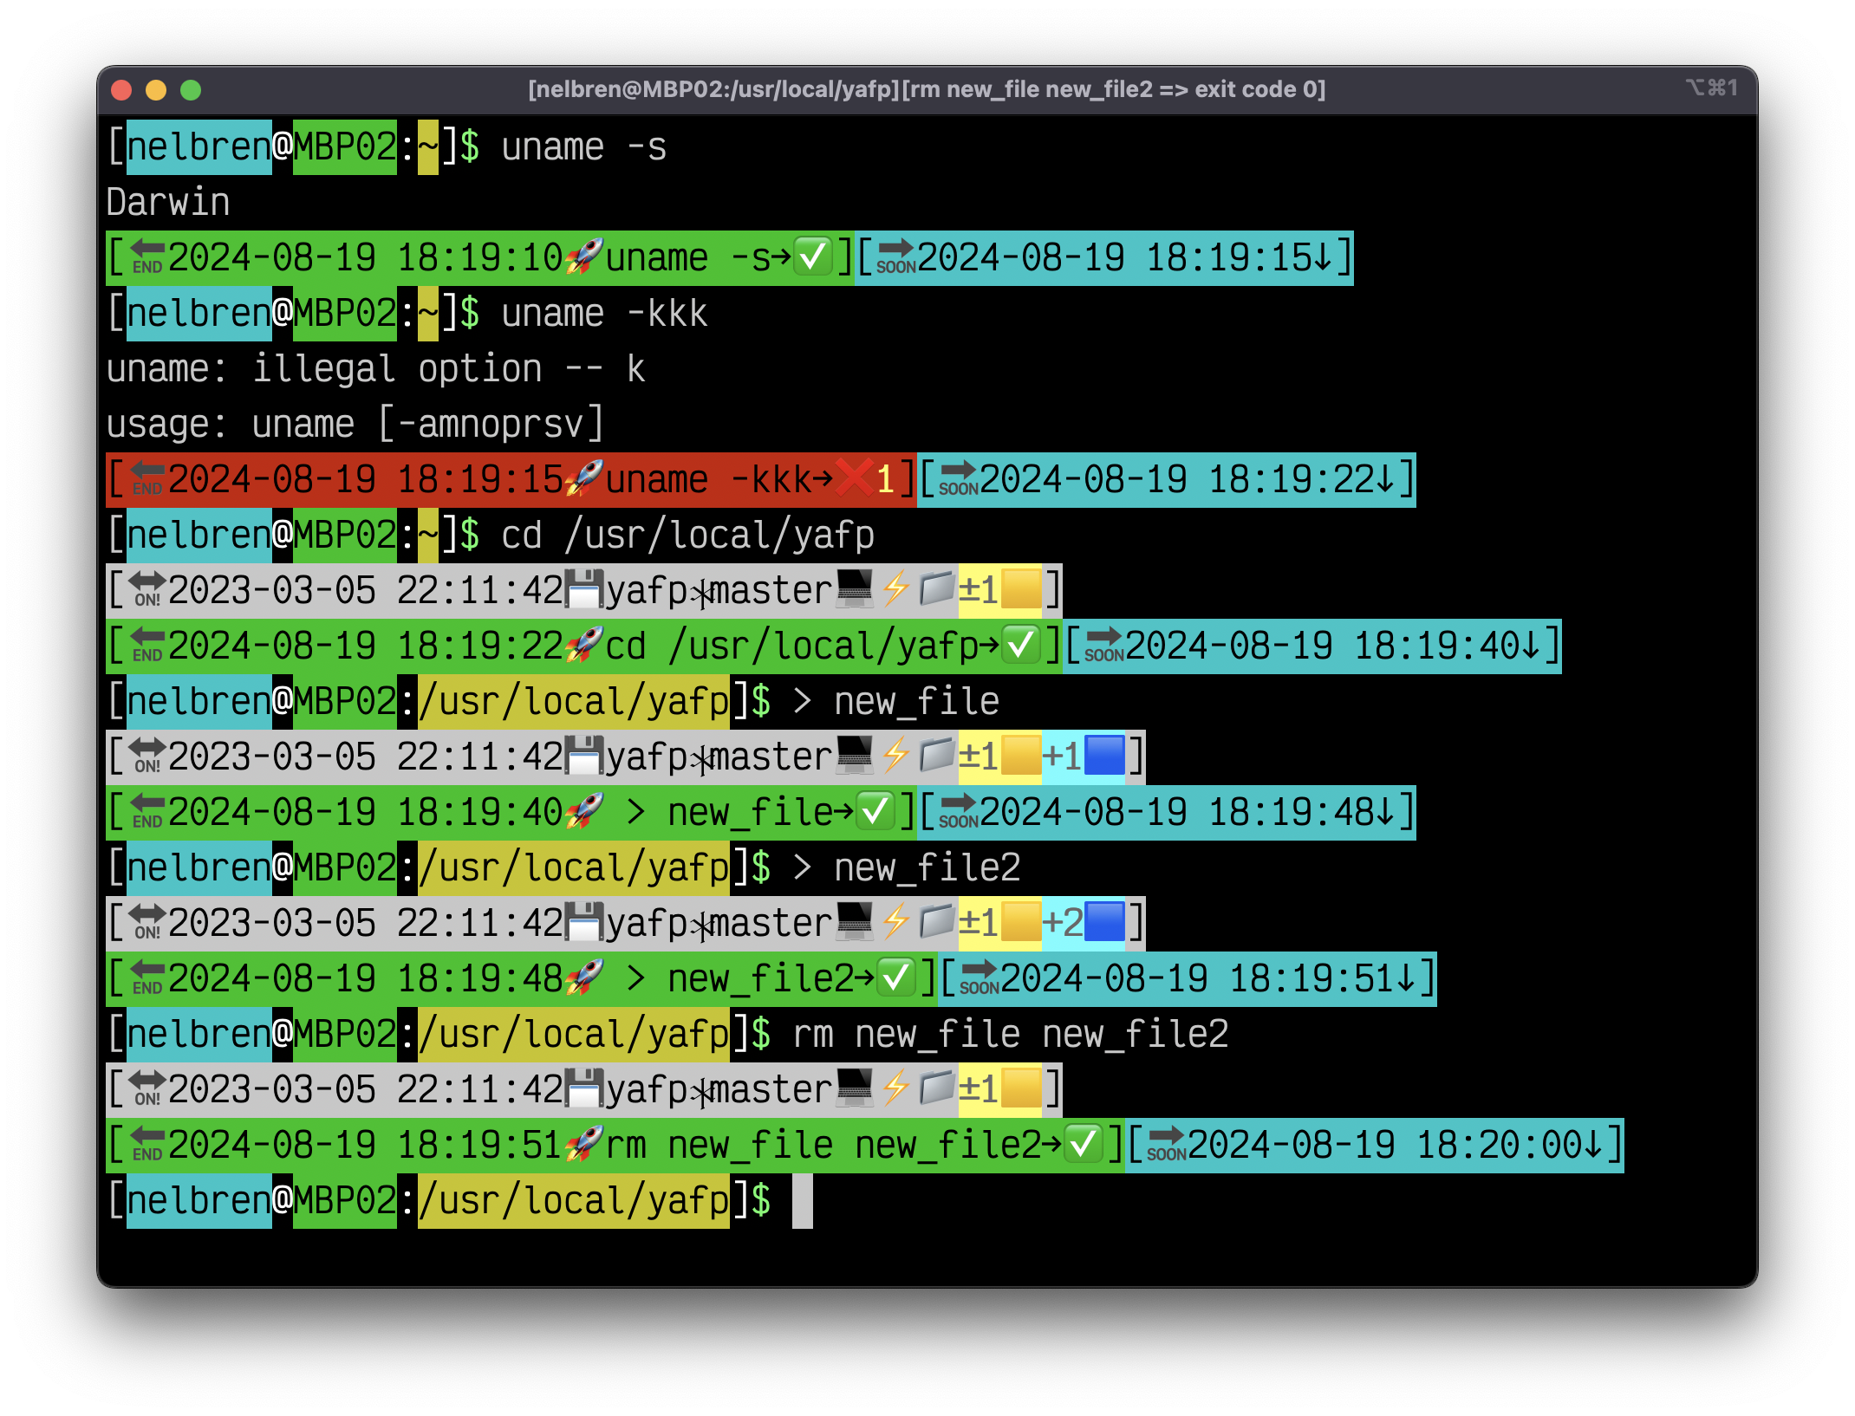Click lightning bolt icon in first yafp status line
The image size is (1855, 1416).
tap(896, 590)
